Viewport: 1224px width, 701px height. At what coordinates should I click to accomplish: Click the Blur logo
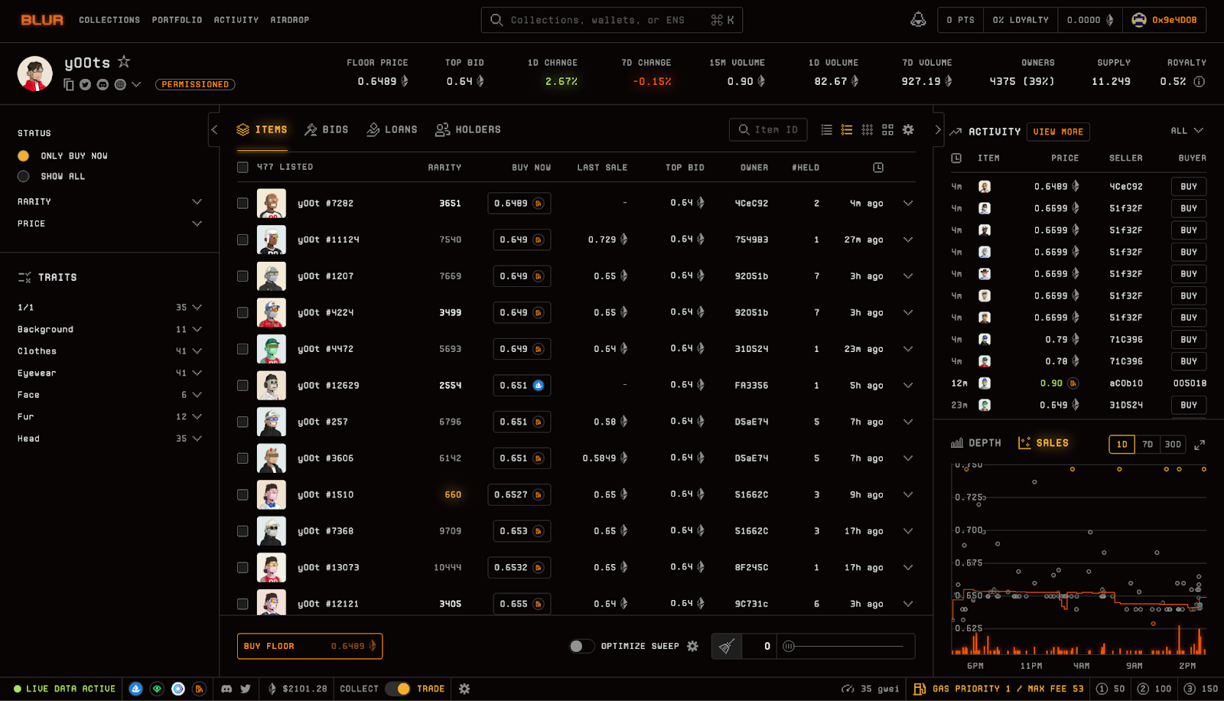coord(42,20)
